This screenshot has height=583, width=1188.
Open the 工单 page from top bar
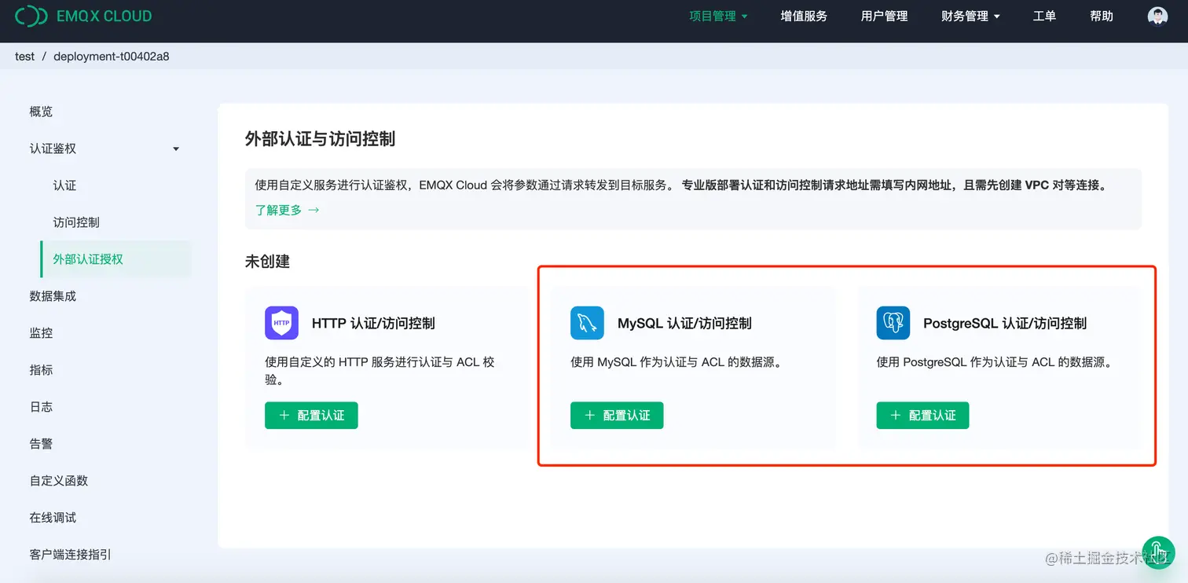point(1044,16)
